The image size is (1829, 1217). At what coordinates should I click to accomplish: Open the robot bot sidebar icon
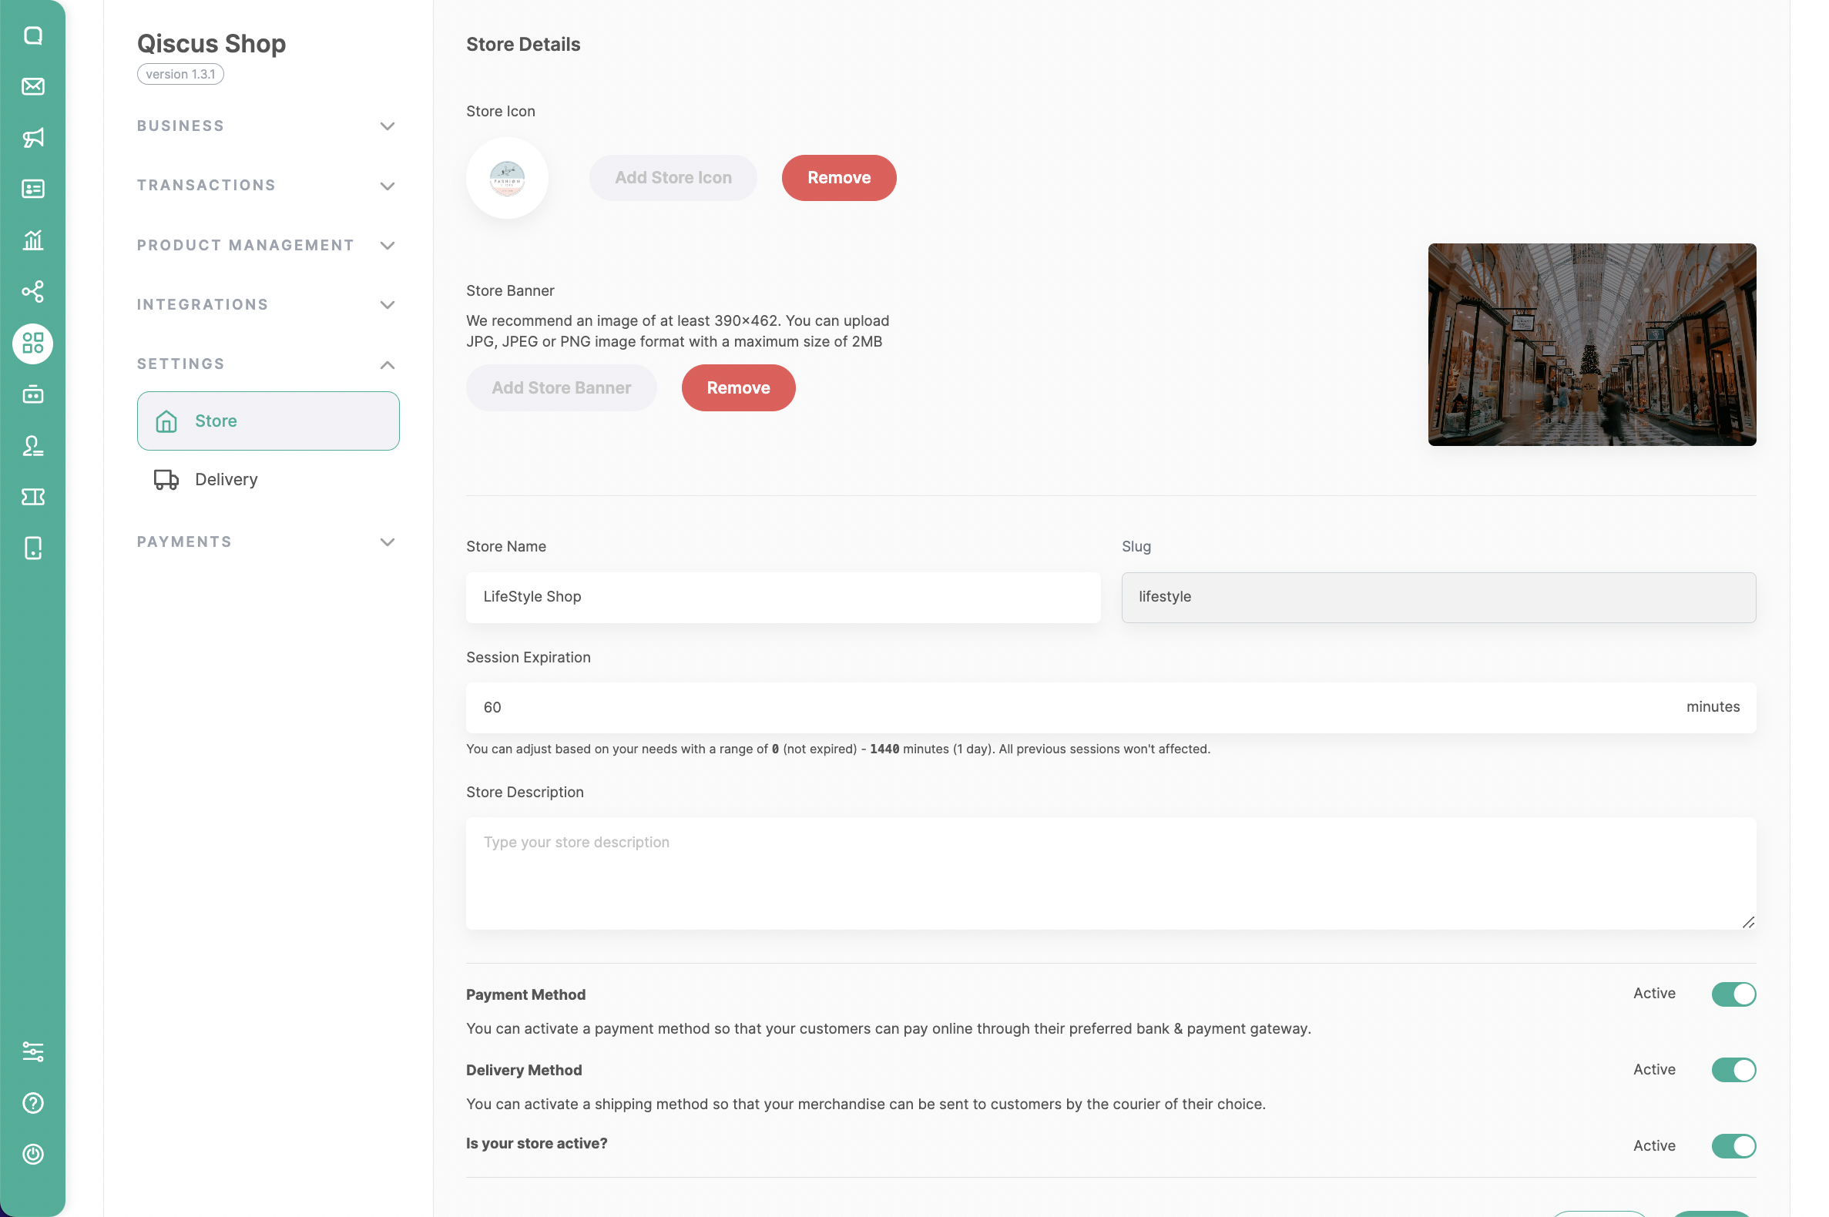pyautogui.click(x=32, y=394)
